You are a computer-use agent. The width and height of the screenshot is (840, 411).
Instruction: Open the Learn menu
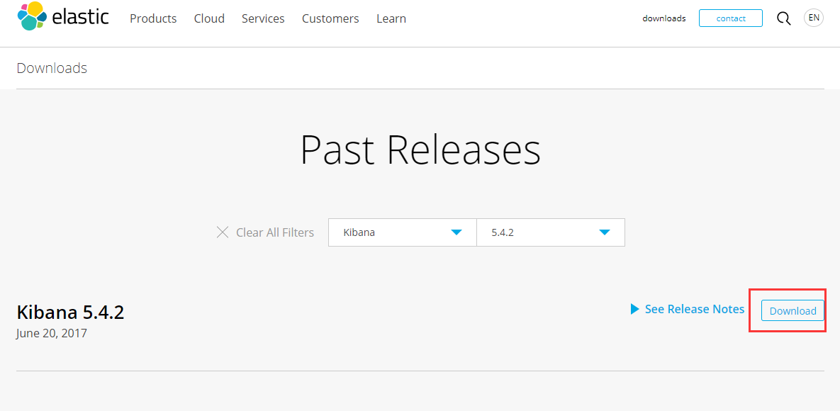(391, 18)
